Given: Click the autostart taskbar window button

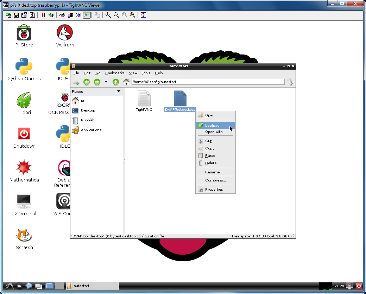Looking at the screenshot, I should pos(92,286).
